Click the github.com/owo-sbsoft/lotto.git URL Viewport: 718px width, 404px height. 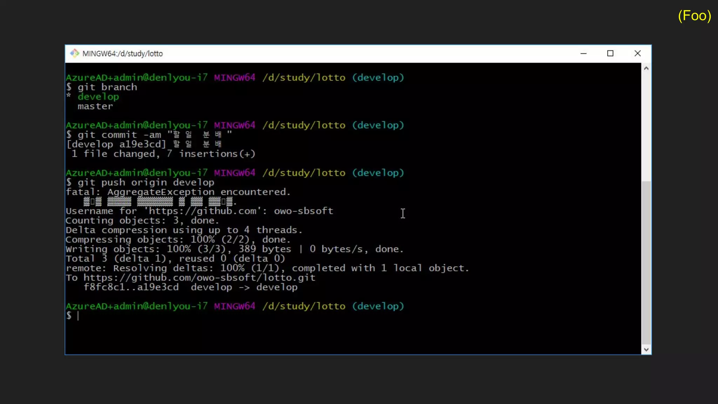pos(199,278)
